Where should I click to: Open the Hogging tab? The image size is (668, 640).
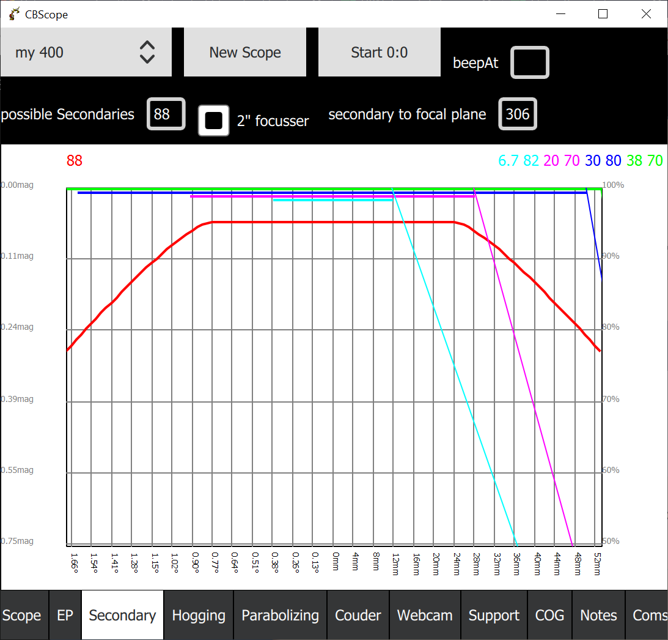pos(199,615)
